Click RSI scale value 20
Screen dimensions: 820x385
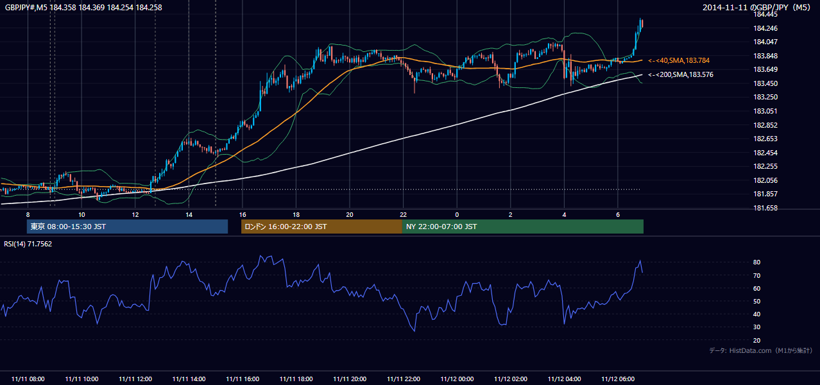(x=757, y=340)
